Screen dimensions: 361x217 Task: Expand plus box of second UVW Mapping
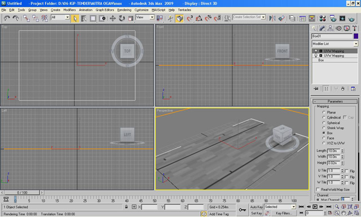coord(321,56)
